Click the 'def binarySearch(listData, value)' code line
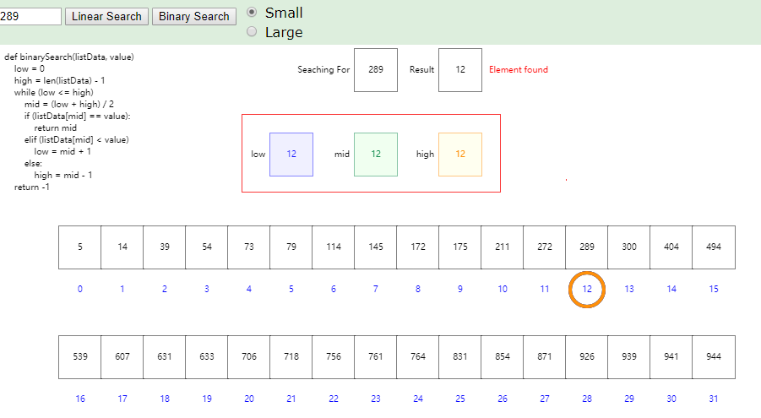This screenshot has height=418, width=761. 69,57
